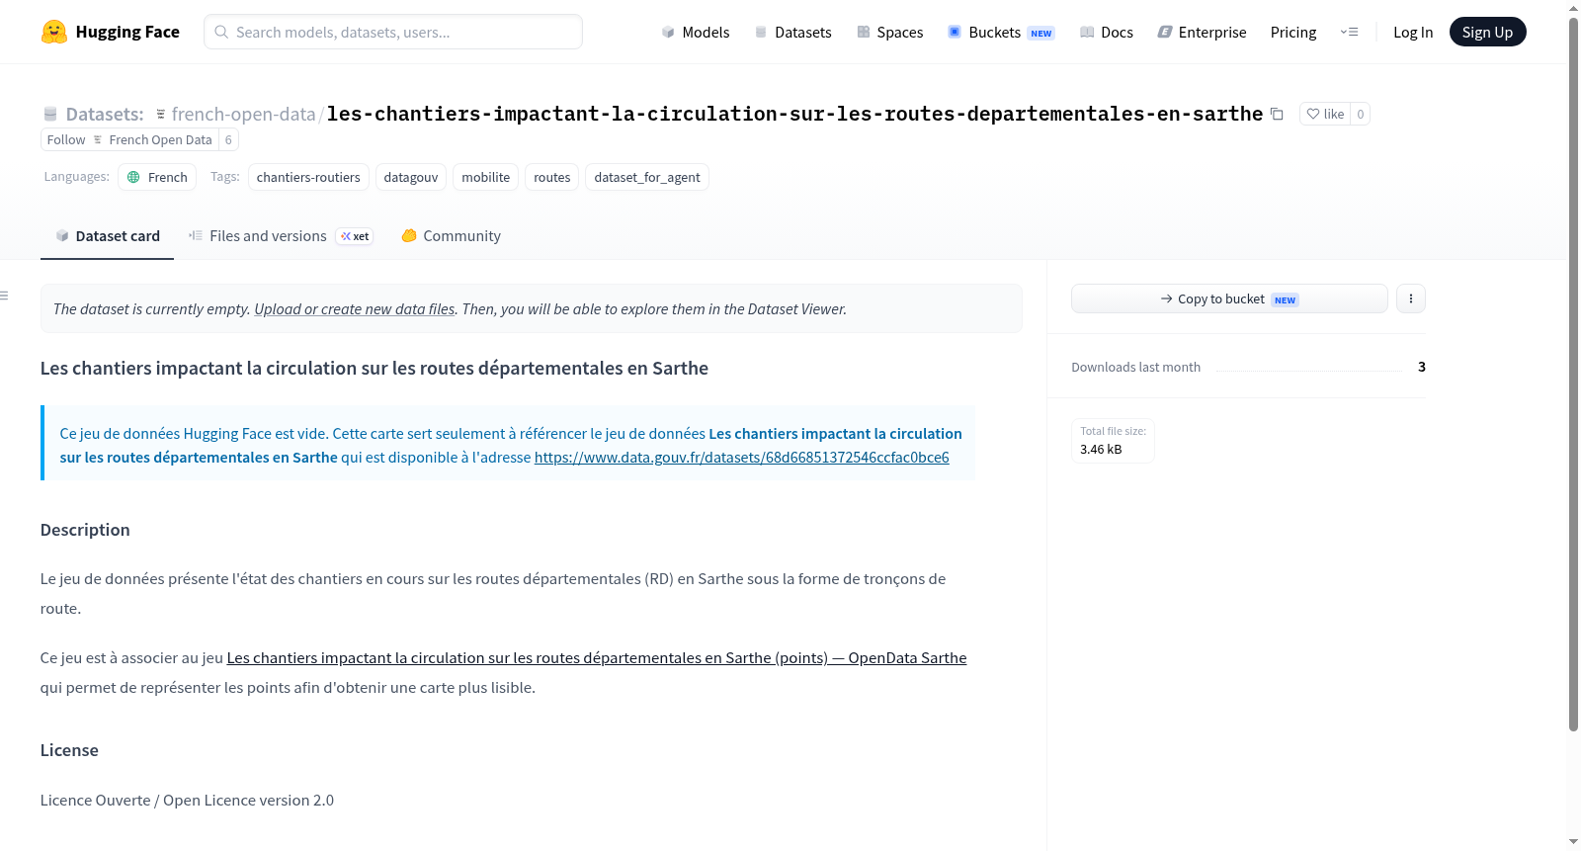Click the Total file size 3.46 kB box
Screen dimensions: 1581x851
coord(1114,441)
